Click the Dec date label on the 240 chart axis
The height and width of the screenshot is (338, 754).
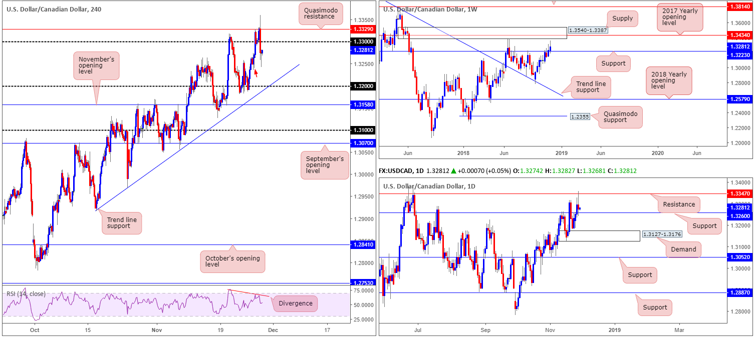coord(272,330)
